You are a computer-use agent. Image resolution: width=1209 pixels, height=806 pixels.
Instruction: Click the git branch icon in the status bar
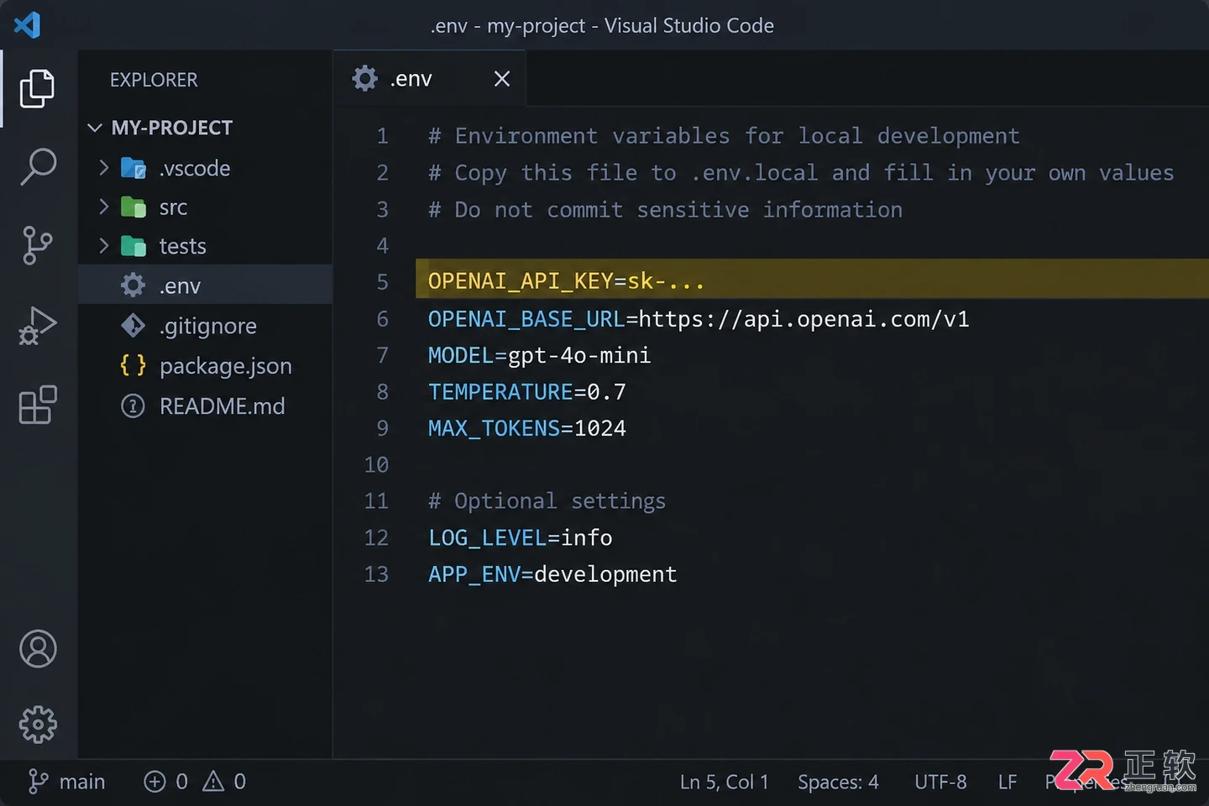(38, 782)
